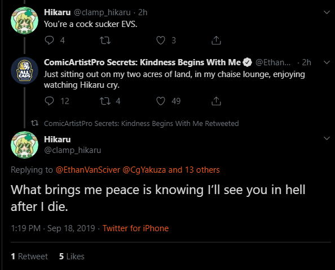Open the tweet timestamp 1:19 PM Sep 18, 2019
The width and height of the screenshot is (335, 270).
click(x=53, y=228)
